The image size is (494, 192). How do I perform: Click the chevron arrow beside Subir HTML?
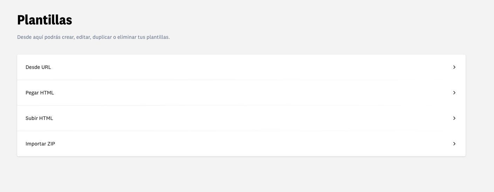click(x=454, y=118)
